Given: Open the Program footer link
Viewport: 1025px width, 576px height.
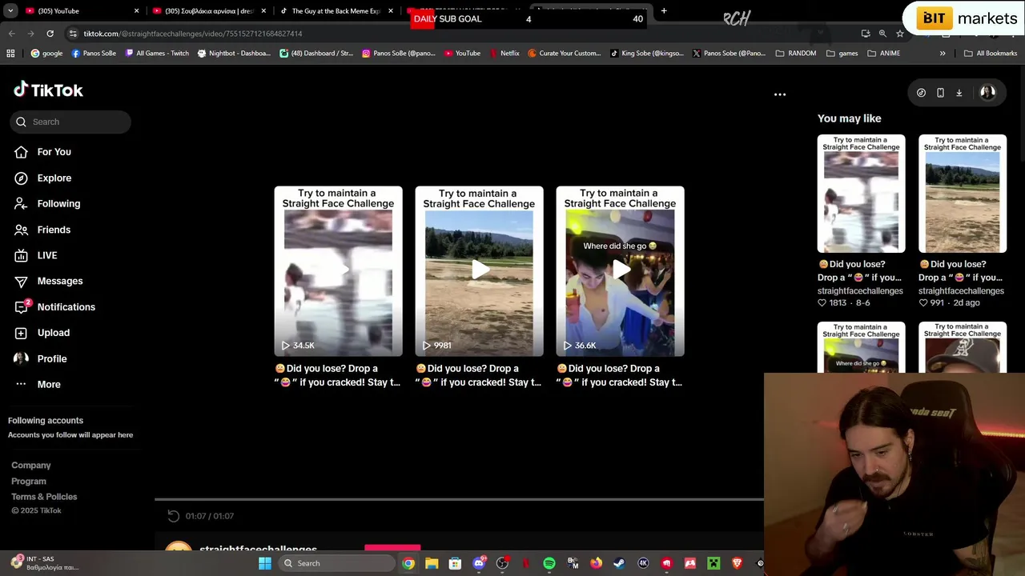Looking at the screenshot, I should pos(29,481).
